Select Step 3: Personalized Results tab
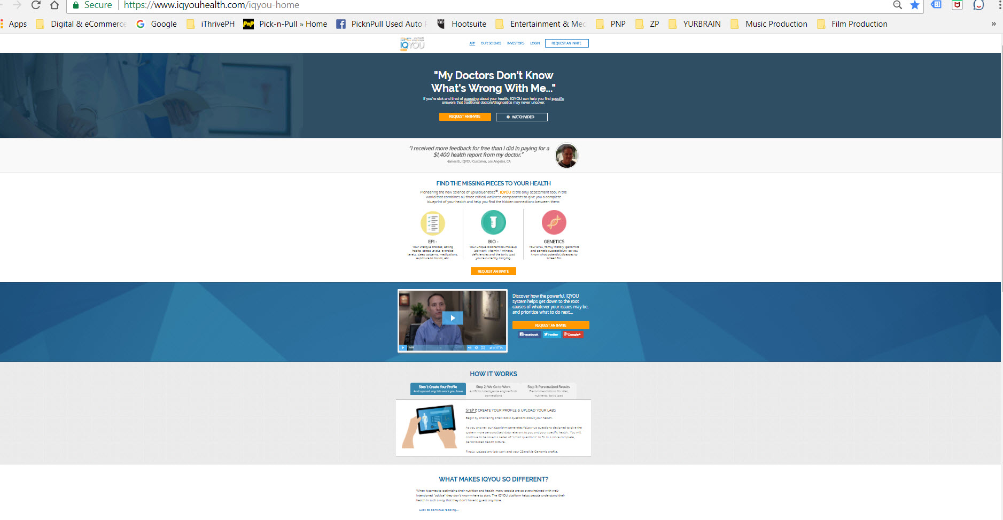Screen dimensions: 1003x520 [548, 389]
